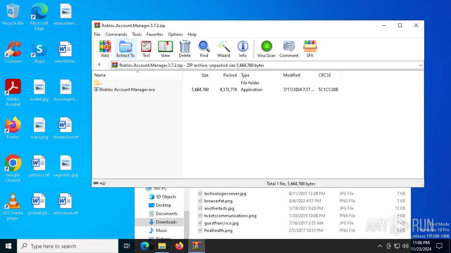Select the thanpolice.rtf desktop file

pyautogui.click(x=66, y=129)
